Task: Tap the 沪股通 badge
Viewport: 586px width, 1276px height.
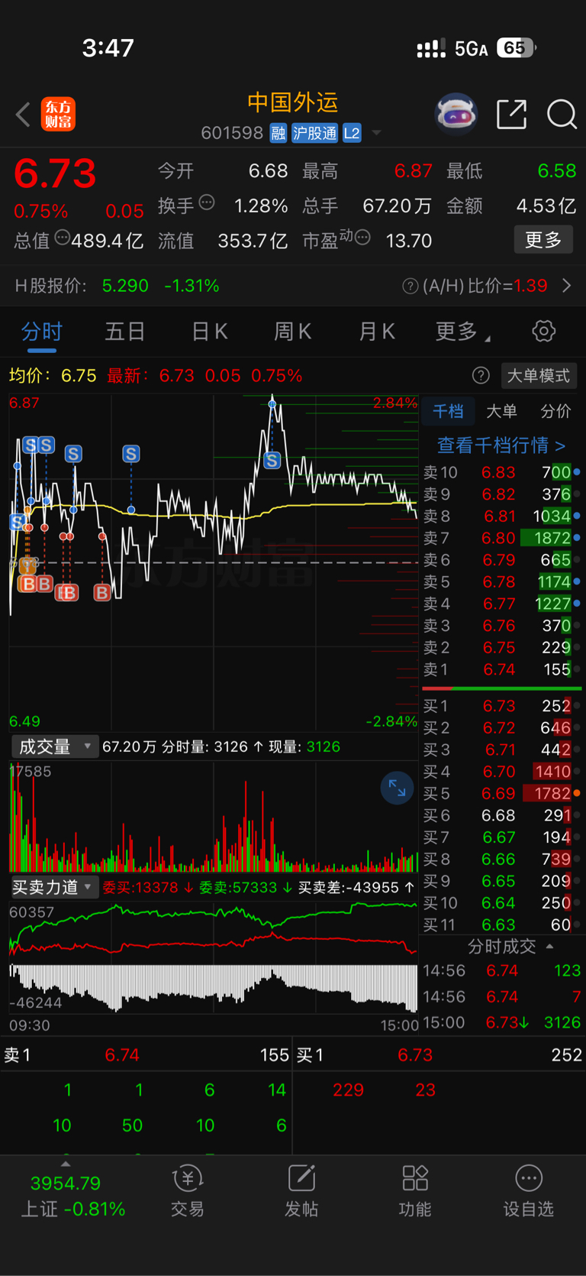Action: [314, 133]
